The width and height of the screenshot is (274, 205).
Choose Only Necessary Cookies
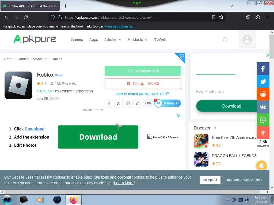(243, 180)
